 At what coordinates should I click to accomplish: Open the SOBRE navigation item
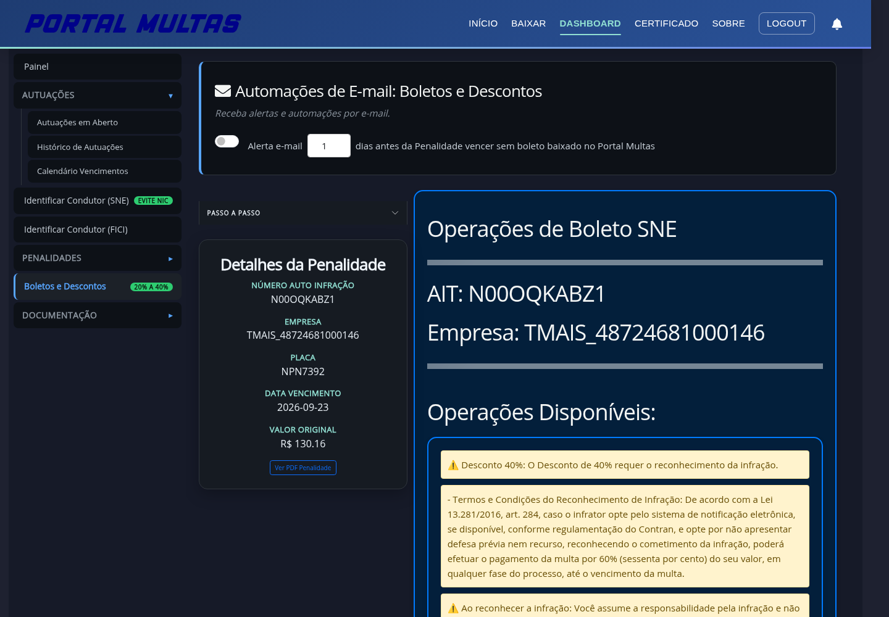(x=728, y=23)
